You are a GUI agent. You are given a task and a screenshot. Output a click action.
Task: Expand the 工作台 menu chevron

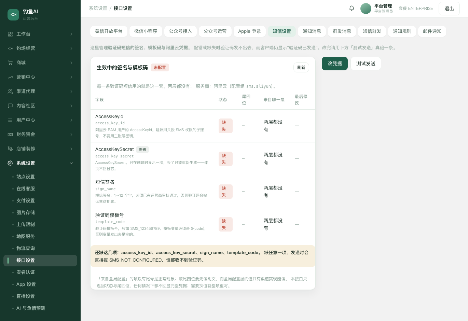click(71, 34)
